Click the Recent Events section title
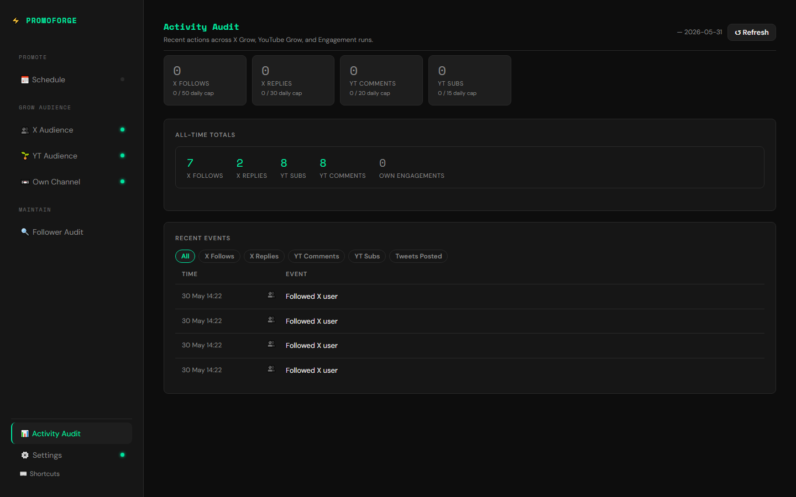 click(x=203, y=238)
